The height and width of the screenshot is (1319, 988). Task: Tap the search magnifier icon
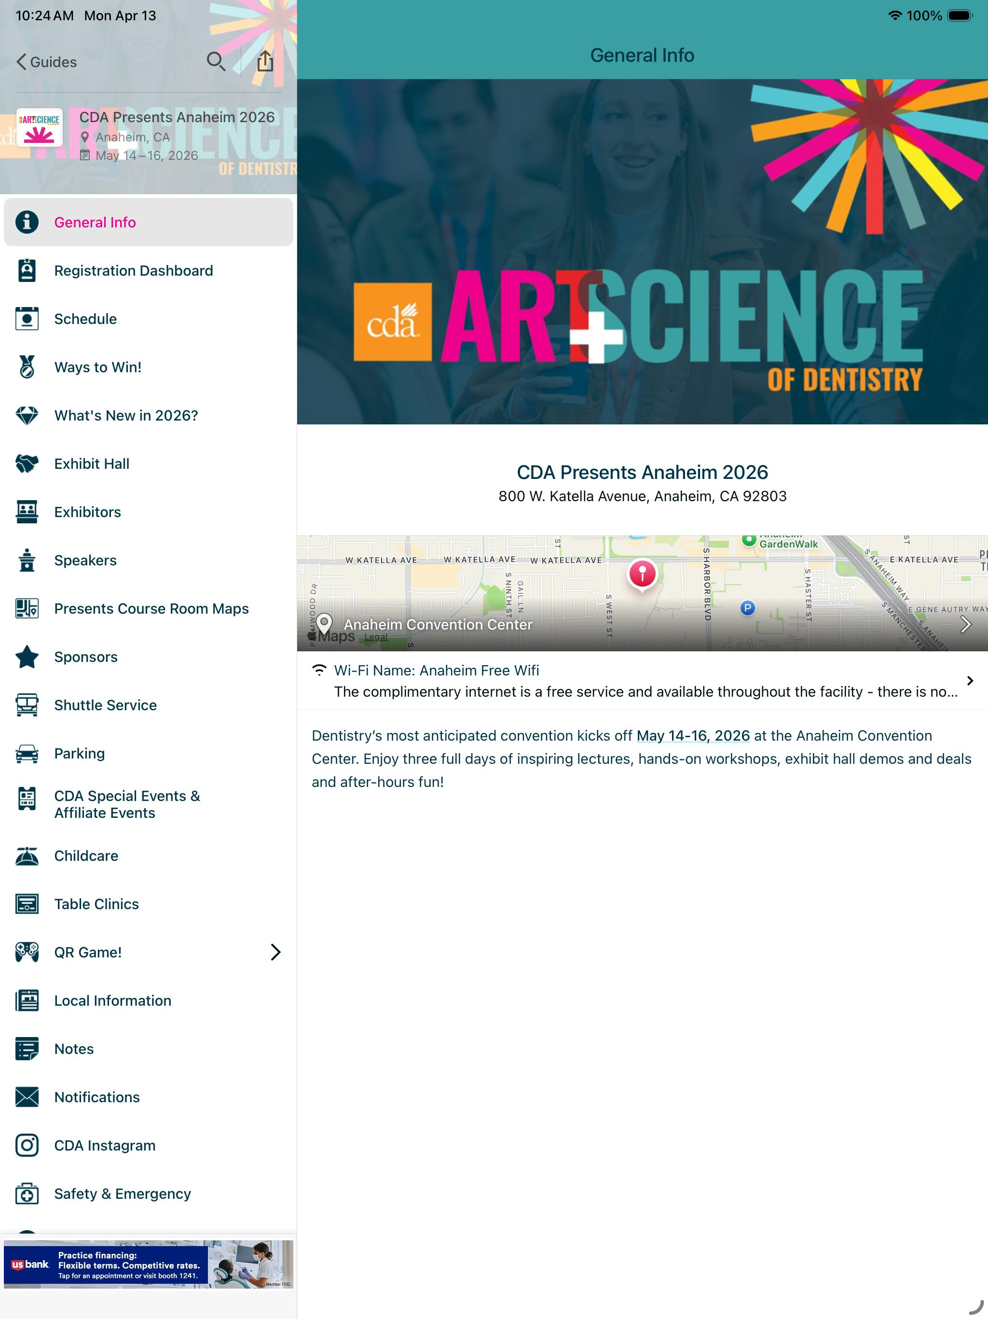point(216,61)
